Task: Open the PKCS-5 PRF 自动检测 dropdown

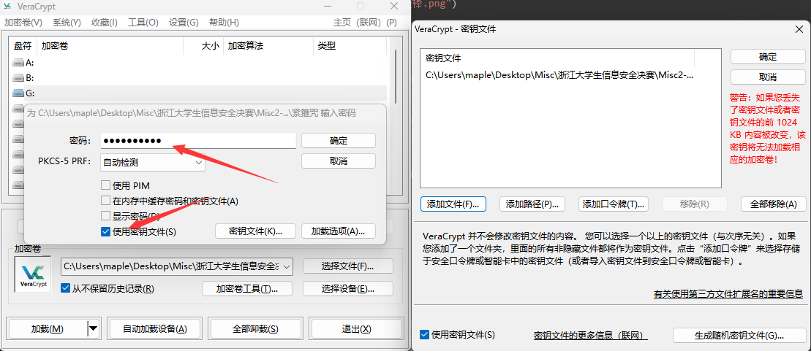Action: [152, 163]
